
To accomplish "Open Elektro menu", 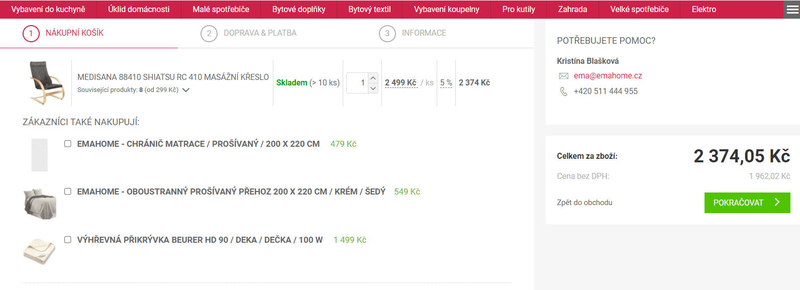I will 704,10.
